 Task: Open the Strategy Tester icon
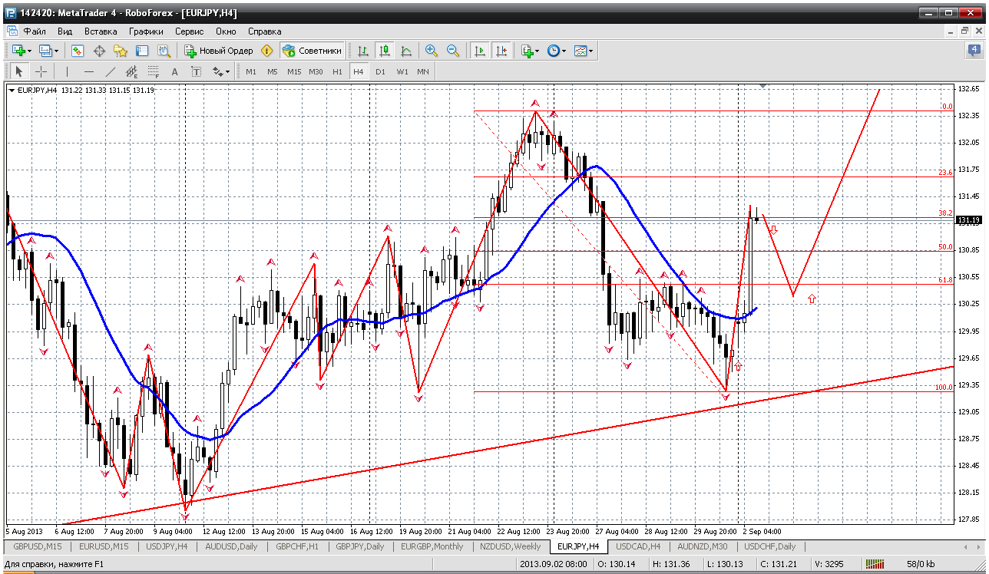[x=164, y=51]
